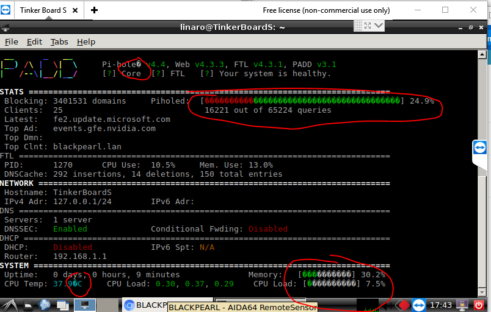Viewport: 491px width, 312px height.
Task: Click the DHCP Disabled status
Action: point(73,247)
